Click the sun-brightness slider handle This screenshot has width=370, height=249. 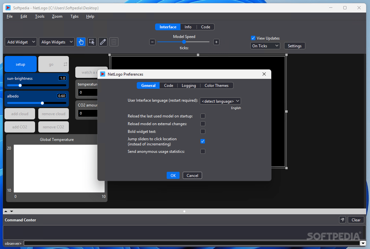20,86
